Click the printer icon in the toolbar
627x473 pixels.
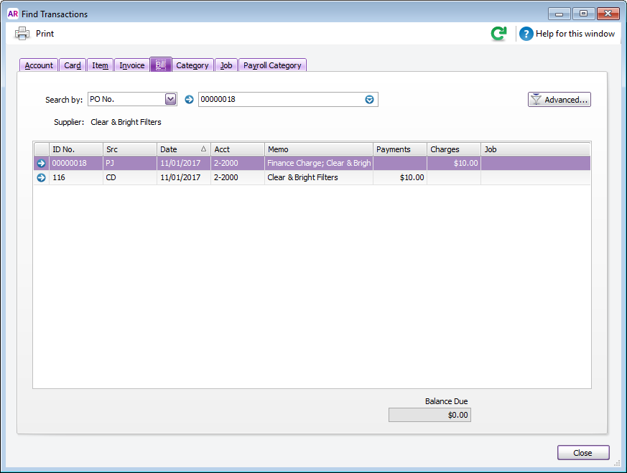tap(22, 34)
